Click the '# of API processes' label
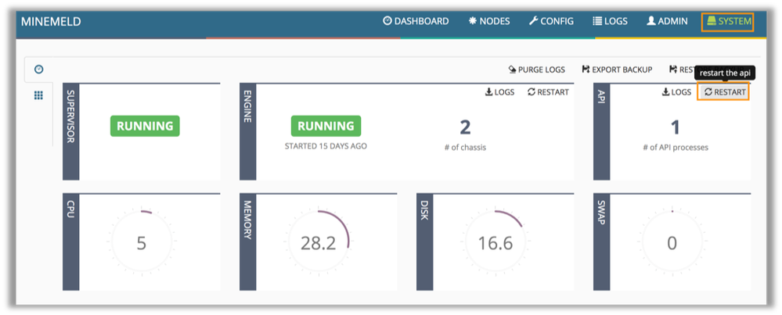The image size is (782, 315). coord(676,147)
